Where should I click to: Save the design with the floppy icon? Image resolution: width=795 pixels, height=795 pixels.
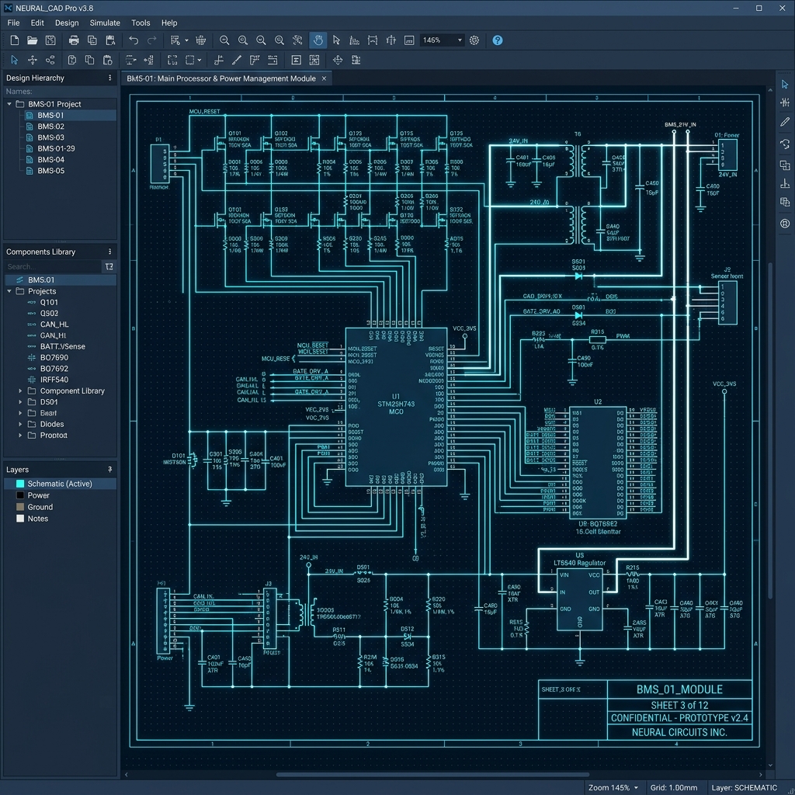(x=50, y=40)
